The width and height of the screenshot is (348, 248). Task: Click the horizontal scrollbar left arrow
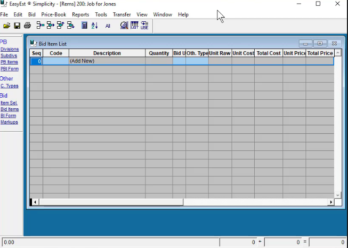pos(35,202)
